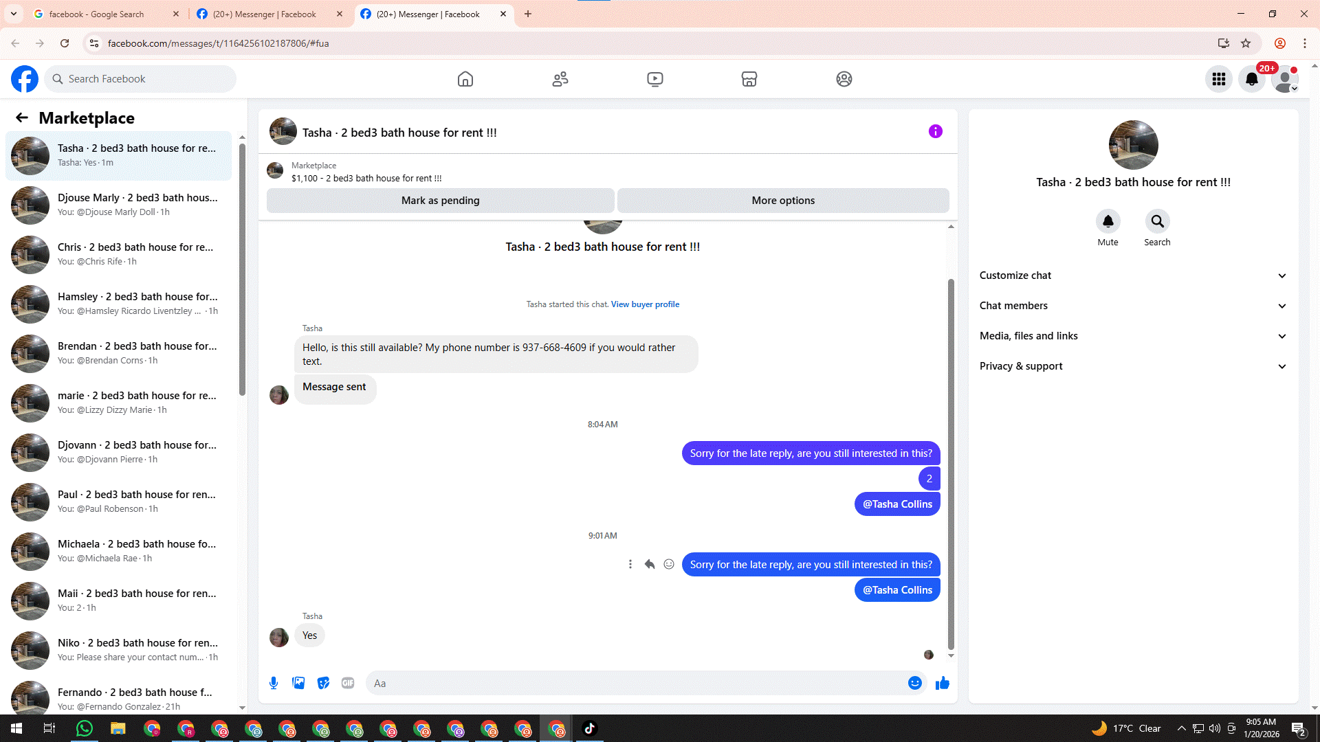The height and width of the screenshot is (742, 1320).
Task: Open File Explorer from the taskbar
Action: click(x=118, y=728)
